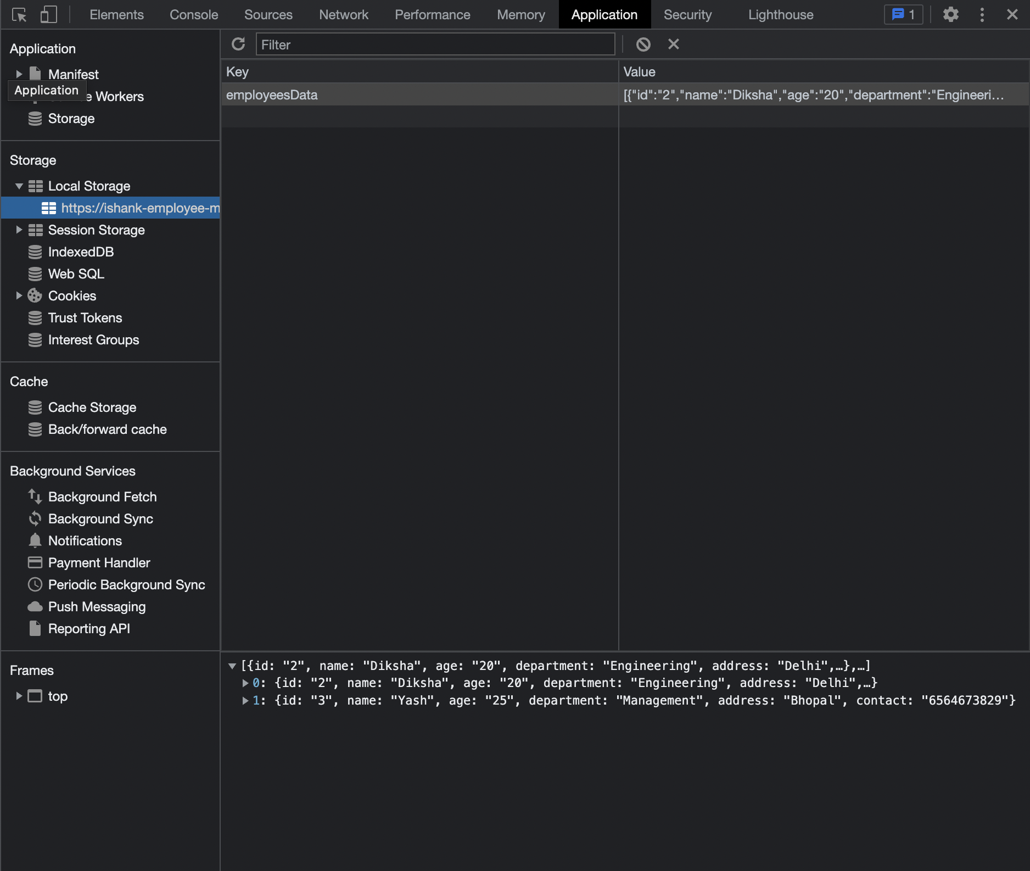Select the employeesData key cell
Image resolution: width=1030 pixels, height=871 pixels.
420,95
